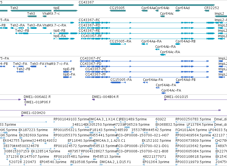
Task: Click the RP003319979.5prime EST label
Action: point(193,162)
